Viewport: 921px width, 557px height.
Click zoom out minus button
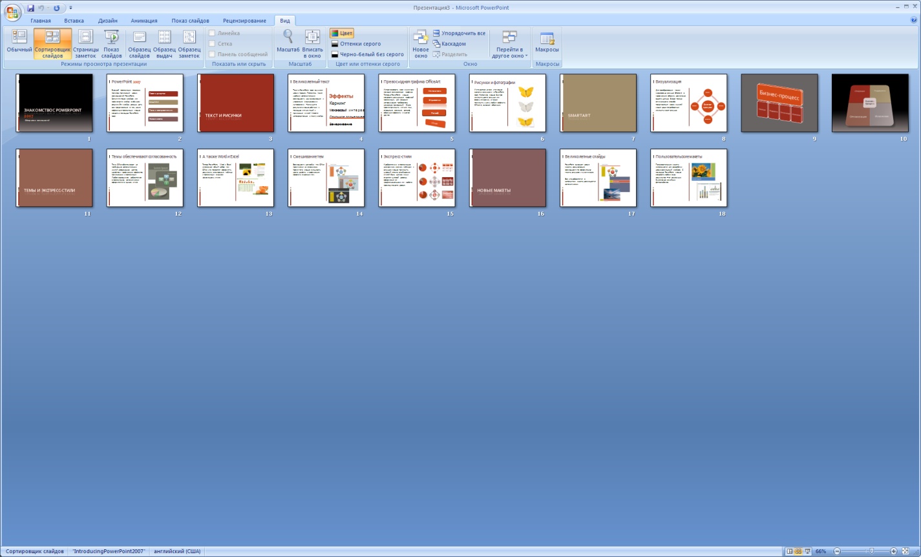[x=837, y=551]
